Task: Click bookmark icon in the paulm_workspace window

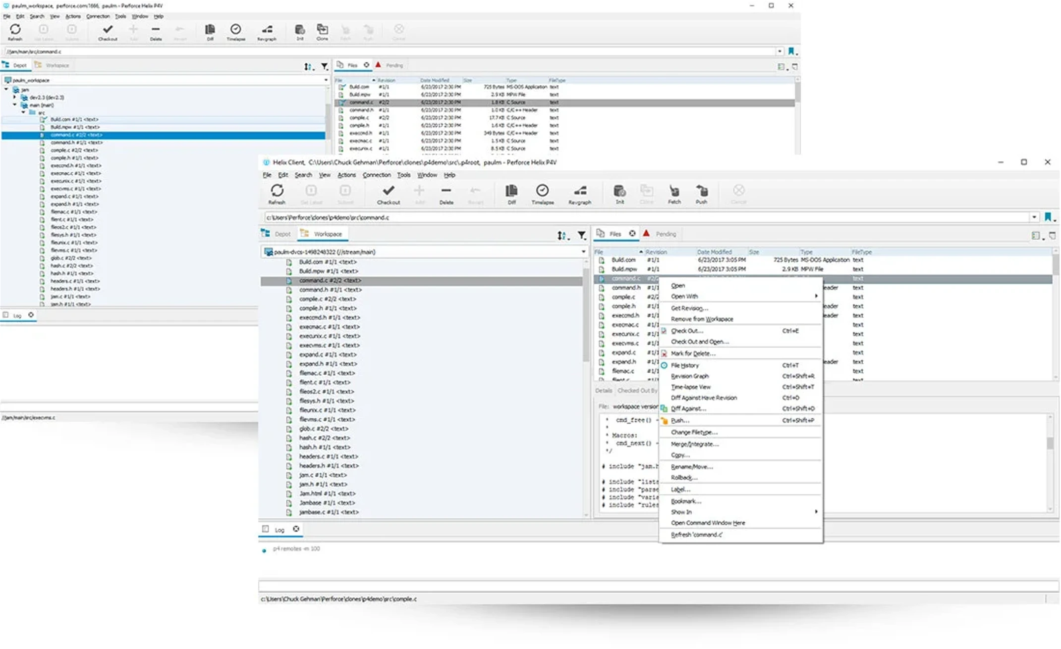Action: tap(791, 51)
